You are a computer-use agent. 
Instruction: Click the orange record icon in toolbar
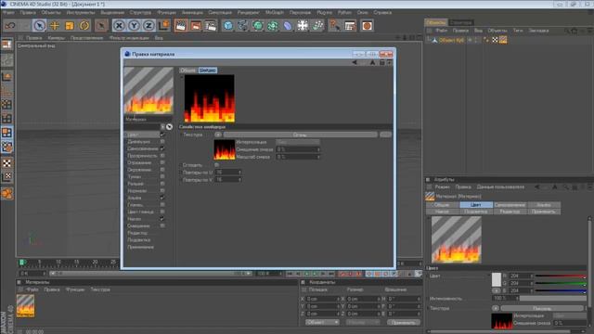[x=367, y=25]
